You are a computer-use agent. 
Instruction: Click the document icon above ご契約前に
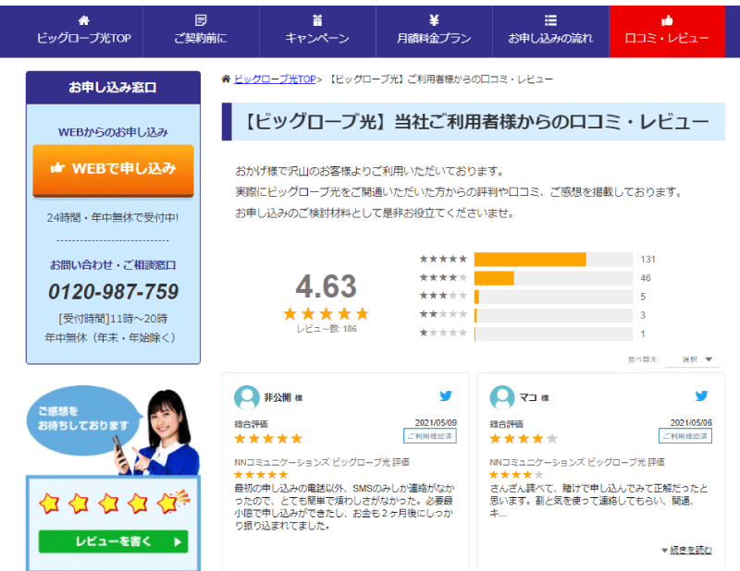pyautogui.click(x=201, y=20)
